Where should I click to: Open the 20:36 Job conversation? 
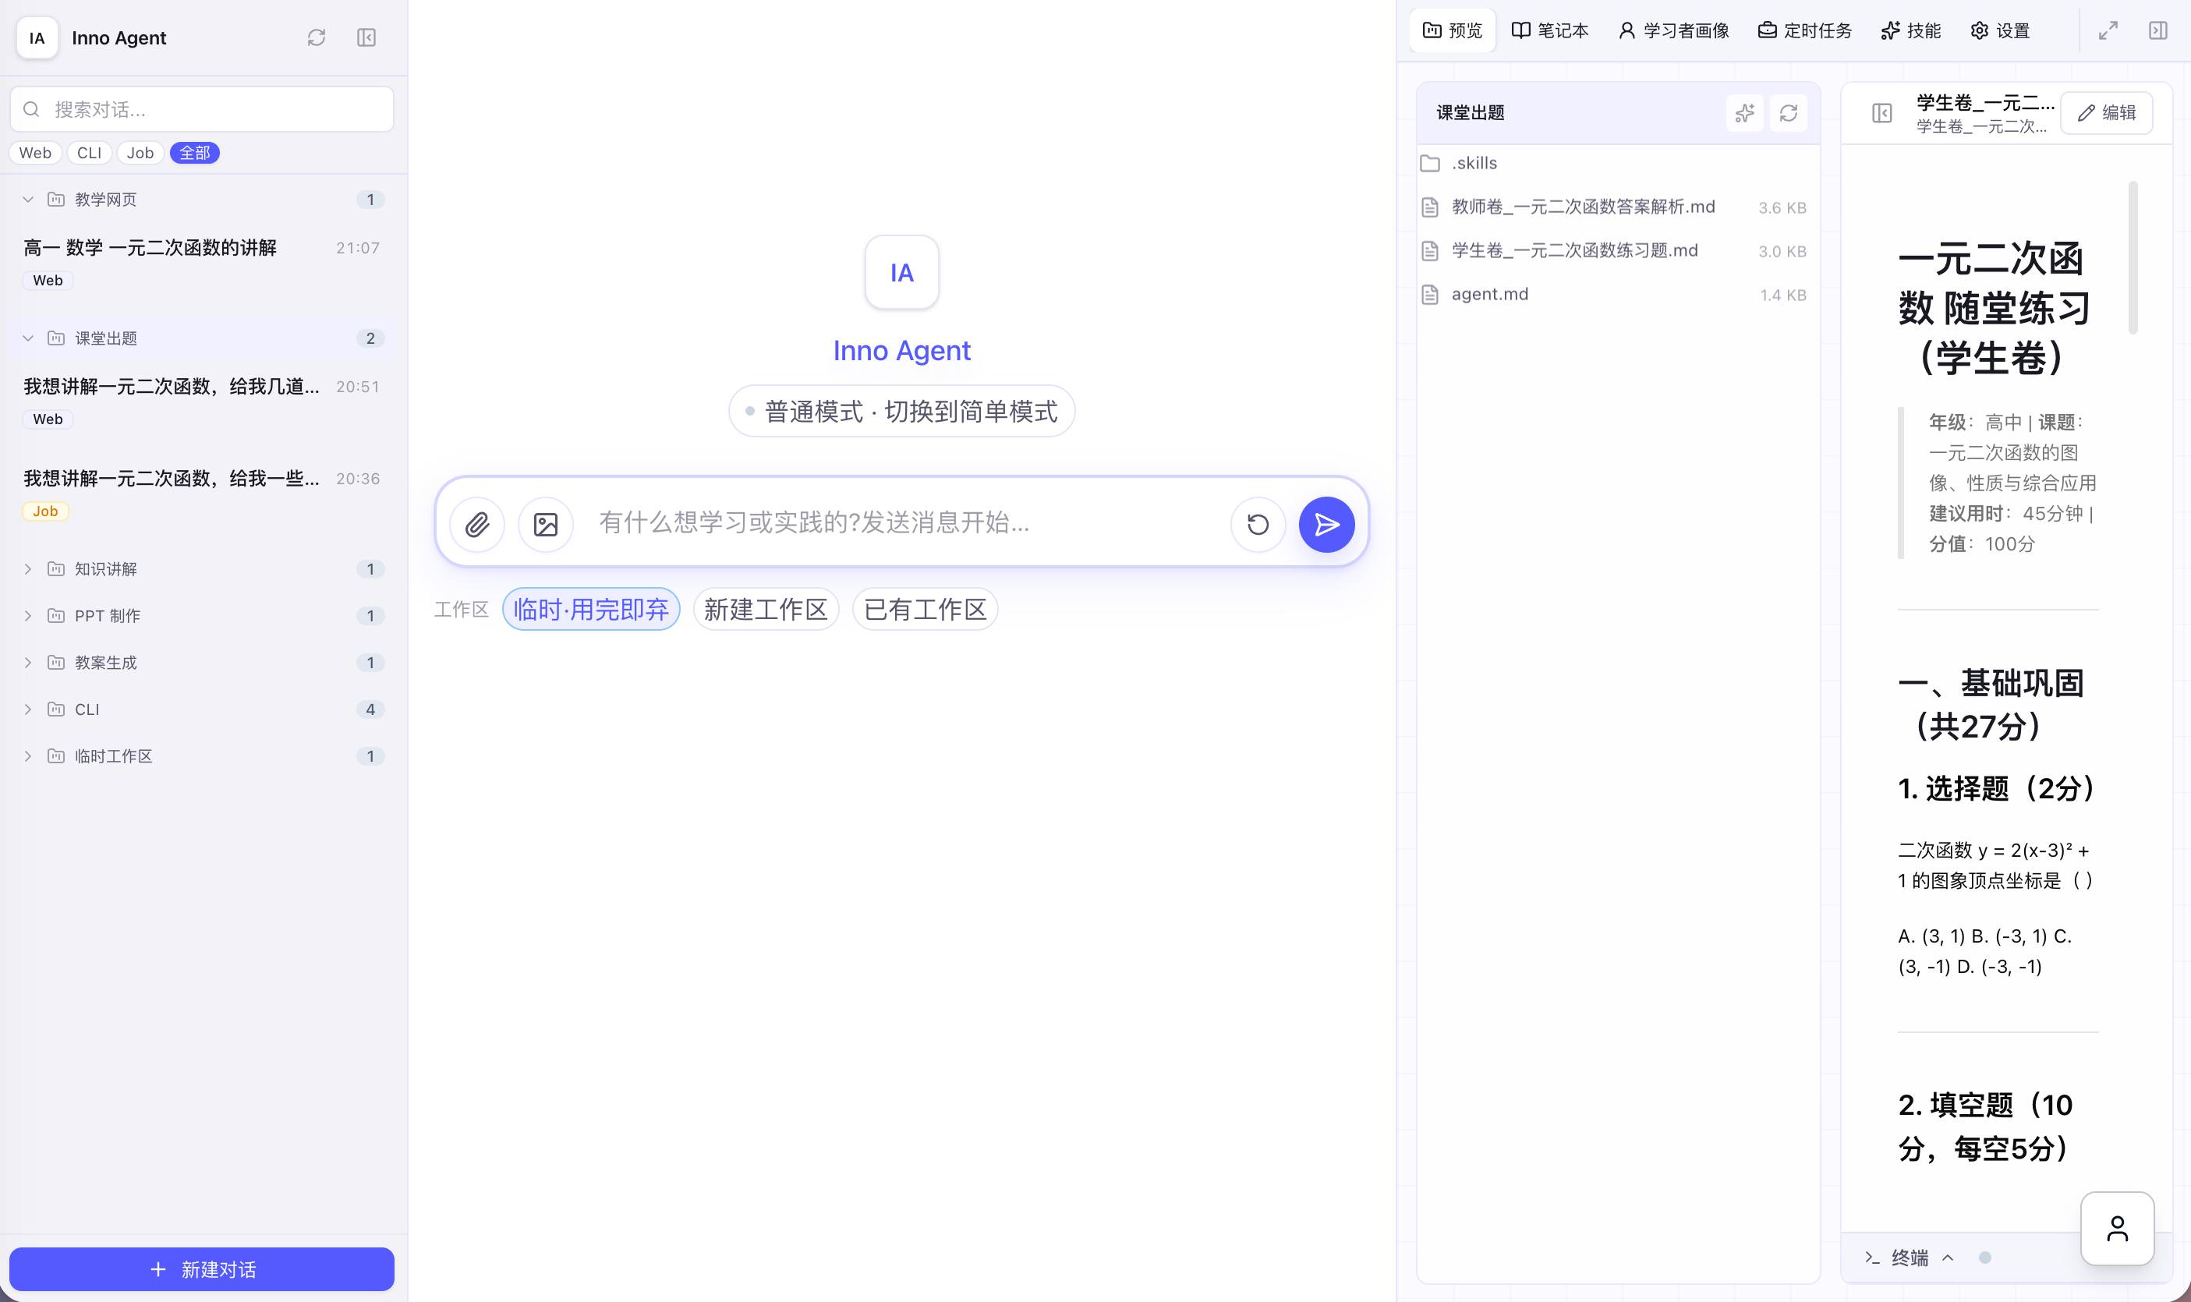click(x=202, y=494)
